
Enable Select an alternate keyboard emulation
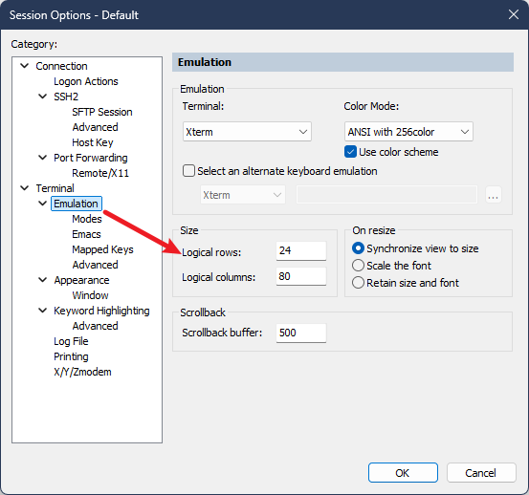tap(188, 170)
